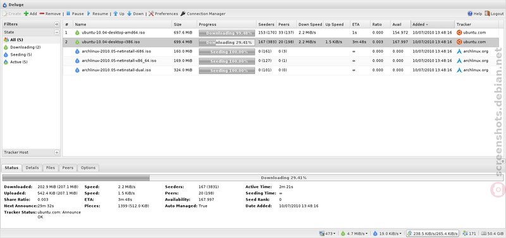Sort by the Name column header
506x238 pixels.
point(123,25)
